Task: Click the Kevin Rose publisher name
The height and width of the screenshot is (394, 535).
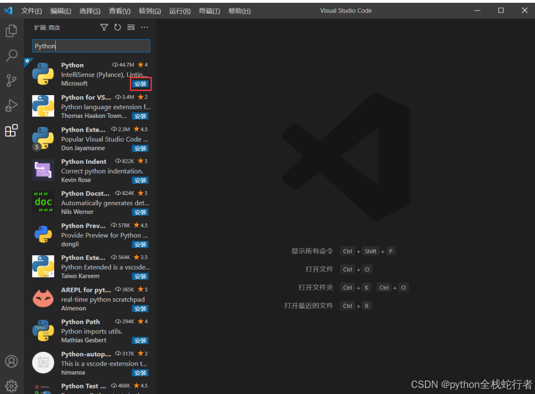Action: 76,180
